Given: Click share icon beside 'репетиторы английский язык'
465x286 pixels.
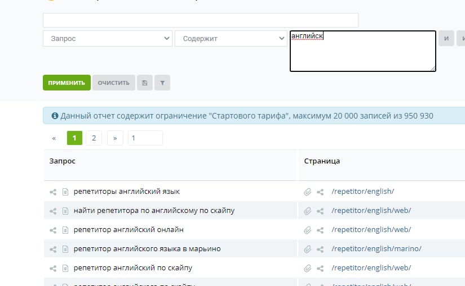Looking at the screenshot, I should (x=53, y=192).
